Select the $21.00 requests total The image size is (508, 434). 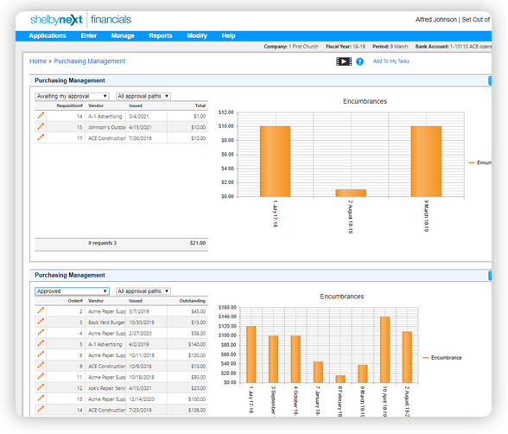click(x=198, y=243)
